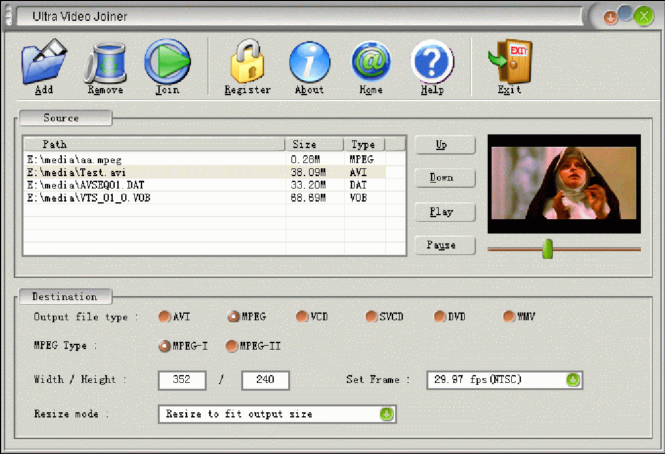This screenshot has width=665, height=454.
Task: Click the Add files folder icon
Action: tap(44, 61)
